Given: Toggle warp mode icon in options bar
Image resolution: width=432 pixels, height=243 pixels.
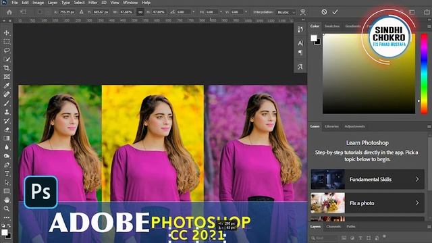Looking at the screenshot, I should pyautogui.click(x=303, y=12).
